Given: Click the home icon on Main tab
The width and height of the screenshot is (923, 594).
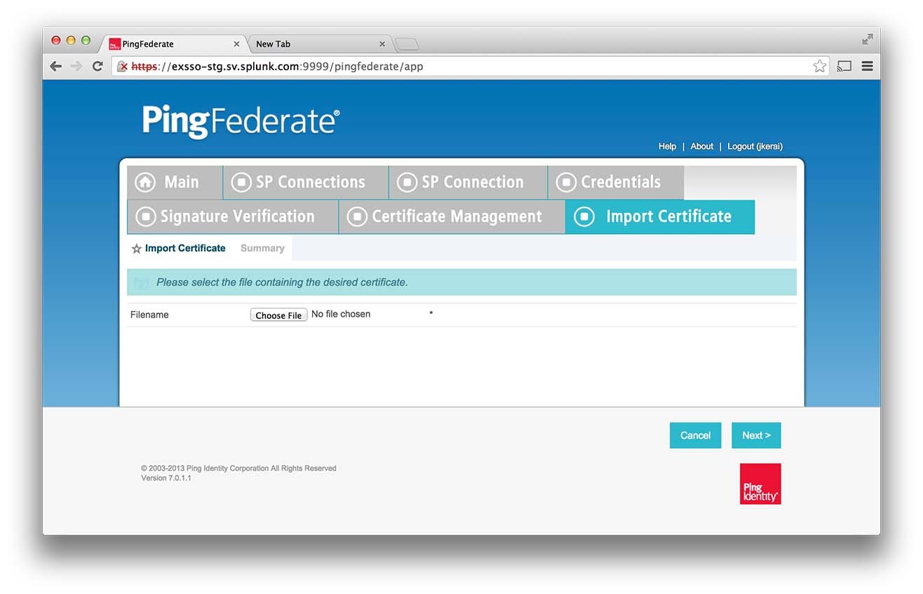Looking at the screenshot, I should pos(145,182).
